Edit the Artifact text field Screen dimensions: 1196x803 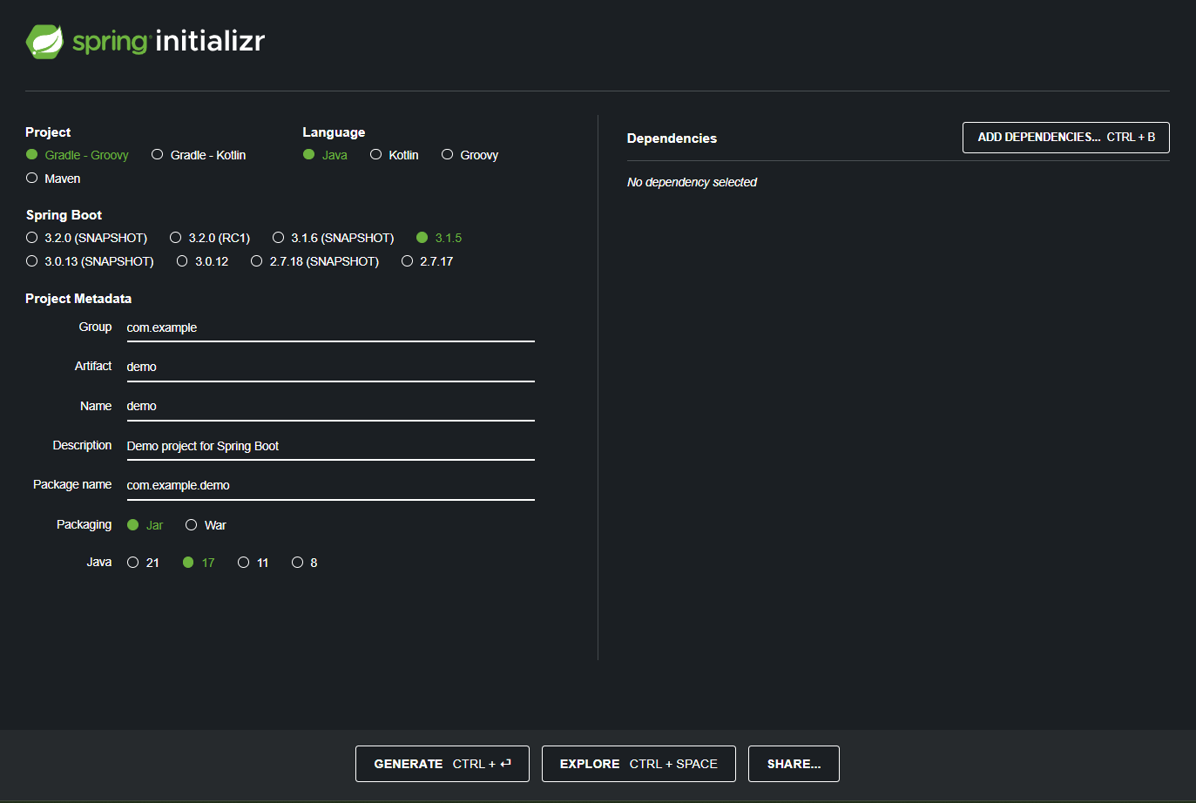coord(330,367)
